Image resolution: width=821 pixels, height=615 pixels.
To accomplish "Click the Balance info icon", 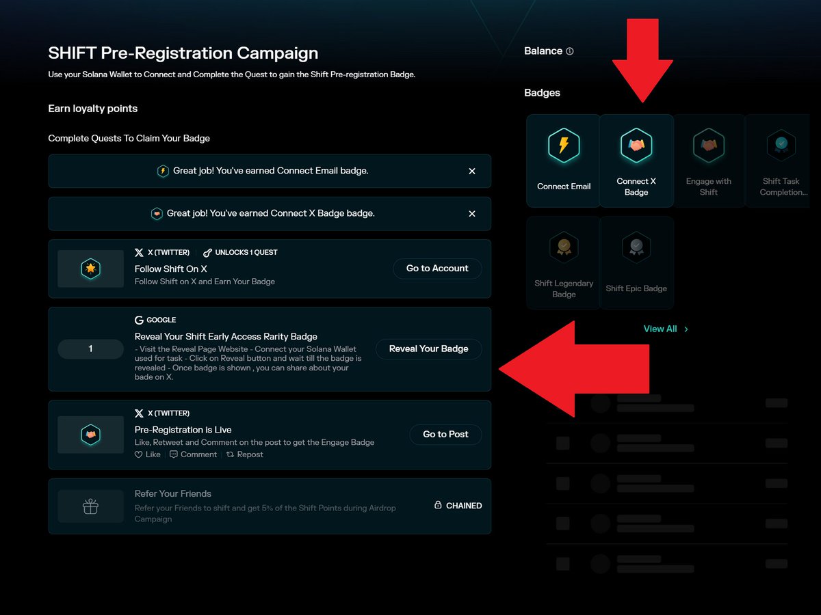I will point(570,51).
